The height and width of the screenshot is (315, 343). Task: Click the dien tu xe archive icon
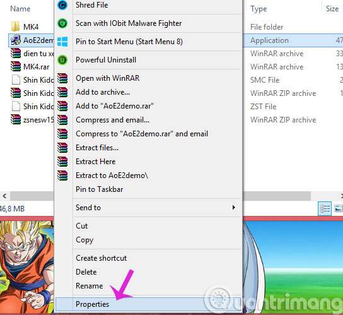click(16, 53)
